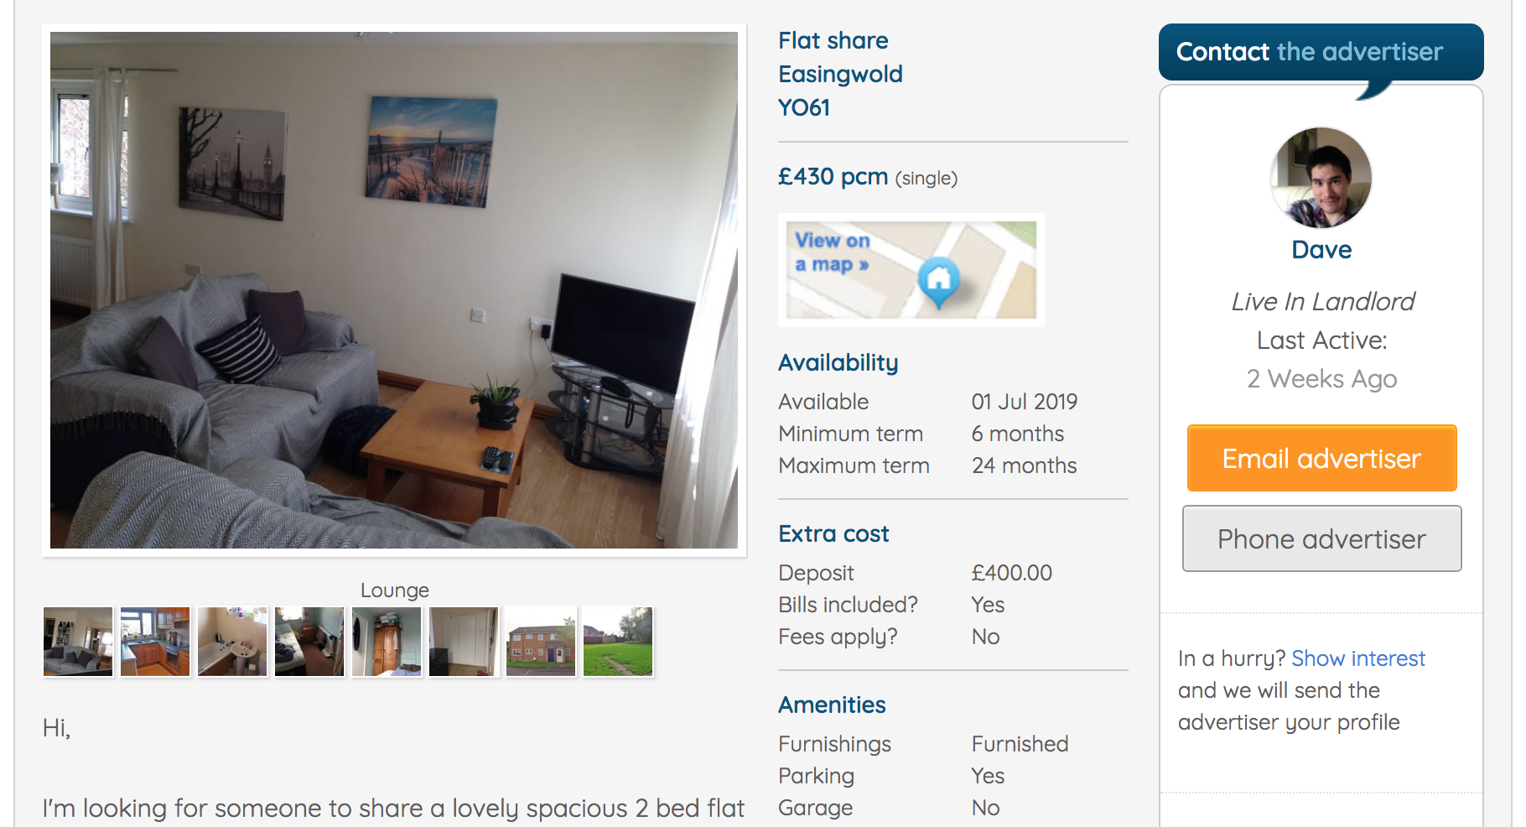Click the Contact the advertiser header

tap(1321, 52)
